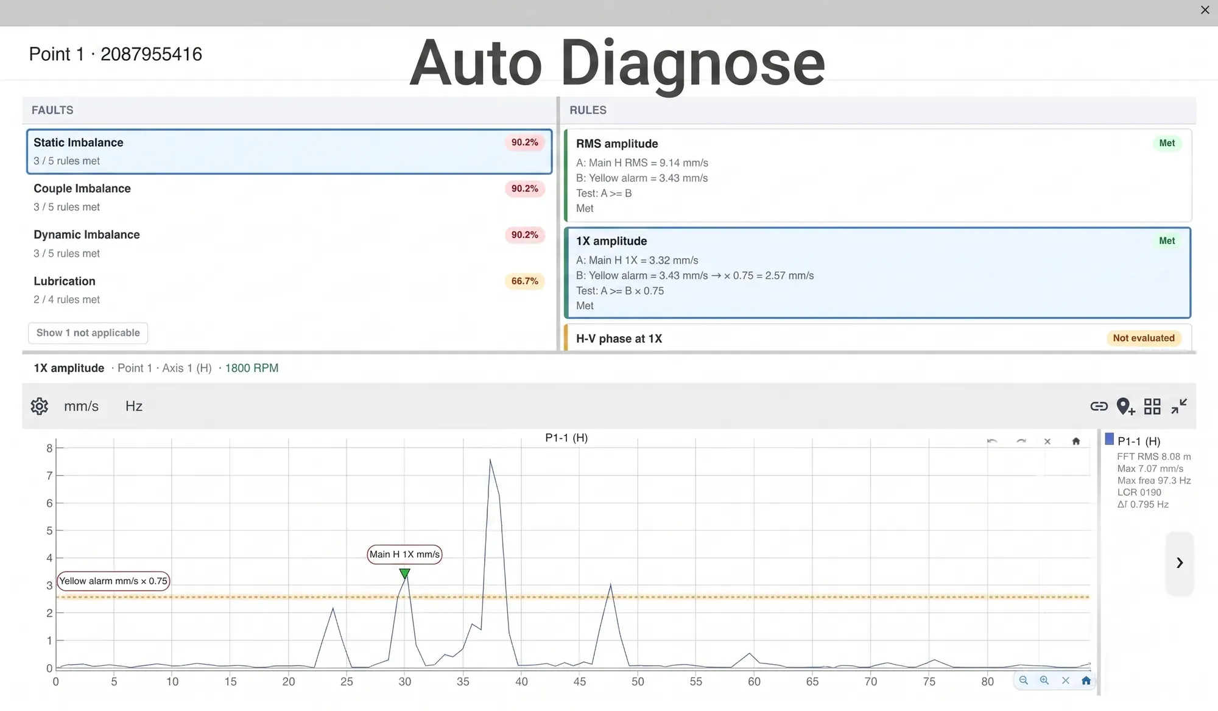Change the mm/s amplitude unit

tap(81, 406)
